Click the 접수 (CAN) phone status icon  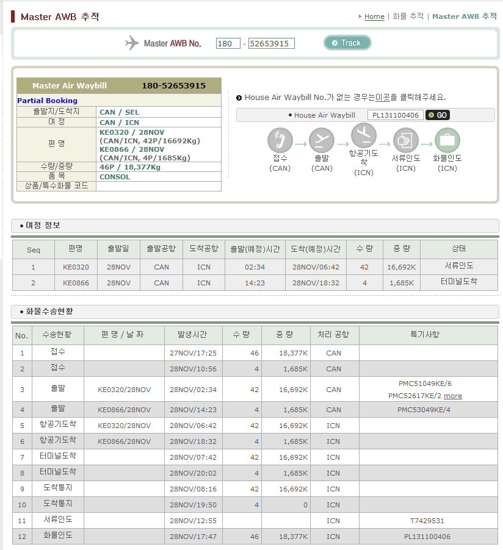[x=280, y=140]
